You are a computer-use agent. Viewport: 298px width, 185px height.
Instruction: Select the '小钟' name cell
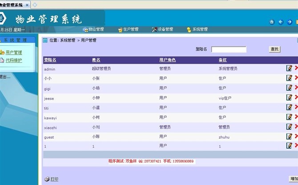tap(96, 98)
